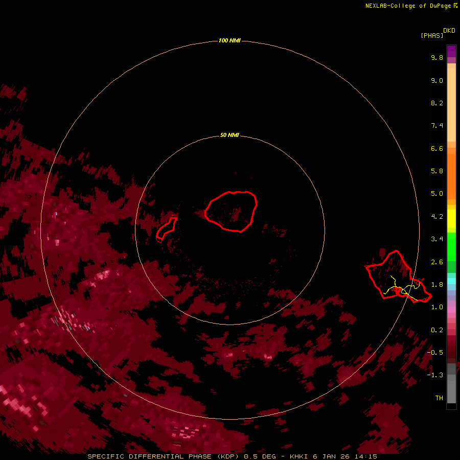460x460 pixels.
Task: Click the -0.5 scale value
Action: [x=435, y=353]
